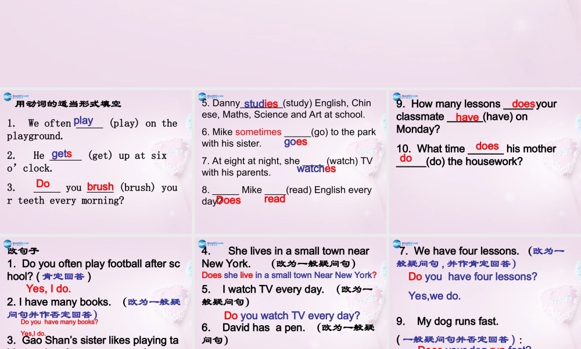Image resolution: width=581 pixels, height=349 pixels.
Task: Click the logo on the 用动词的适当形式填空 slide
Action: tap(15, 97)
